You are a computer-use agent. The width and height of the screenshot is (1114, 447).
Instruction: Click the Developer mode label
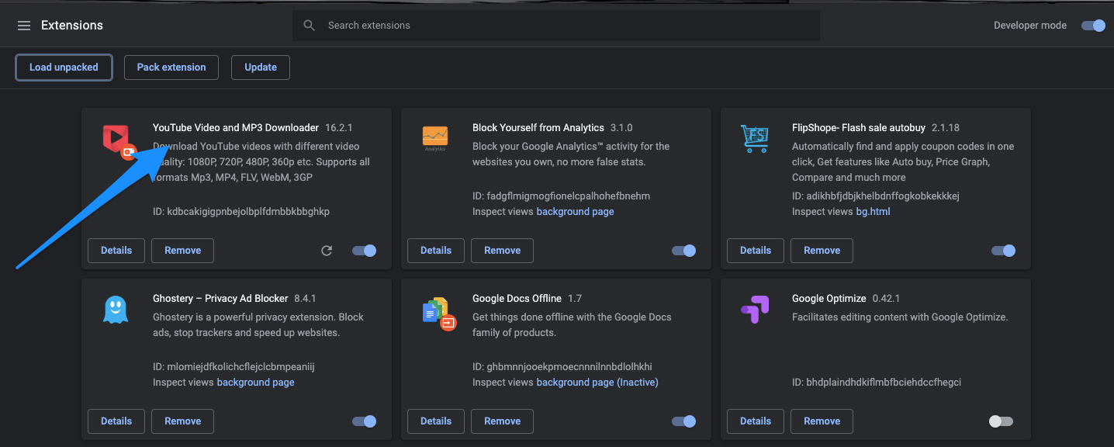[x=1030, y=26]
